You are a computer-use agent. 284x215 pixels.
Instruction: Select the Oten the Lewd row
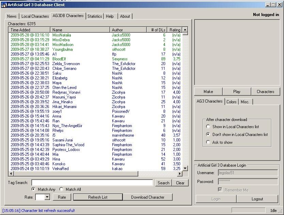[x=95, y=88]
